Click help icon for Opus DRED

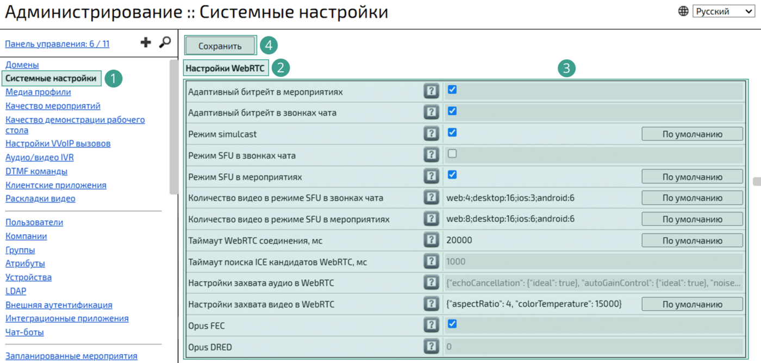coord(431,346)
